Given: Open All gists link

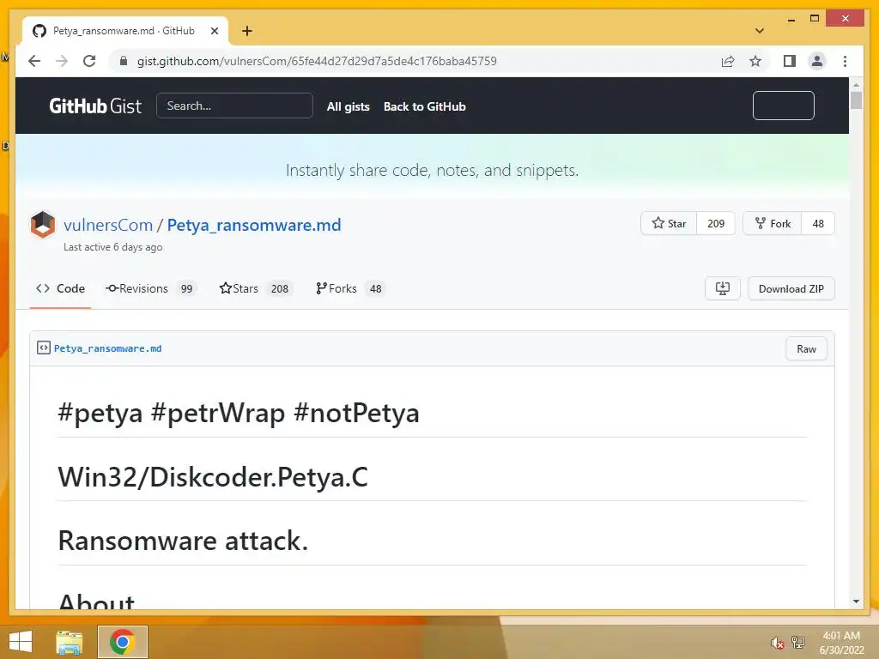Looking at the screenshot, I should (349, 106).
